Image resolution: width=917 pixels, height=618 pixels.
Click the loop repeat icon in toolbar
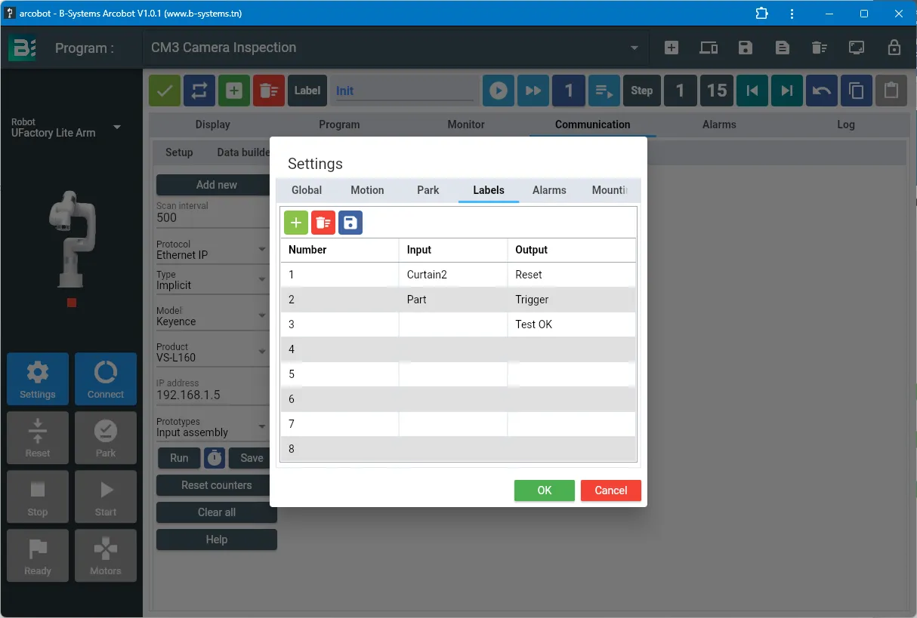pyautogui.click(x=199, y=91)
